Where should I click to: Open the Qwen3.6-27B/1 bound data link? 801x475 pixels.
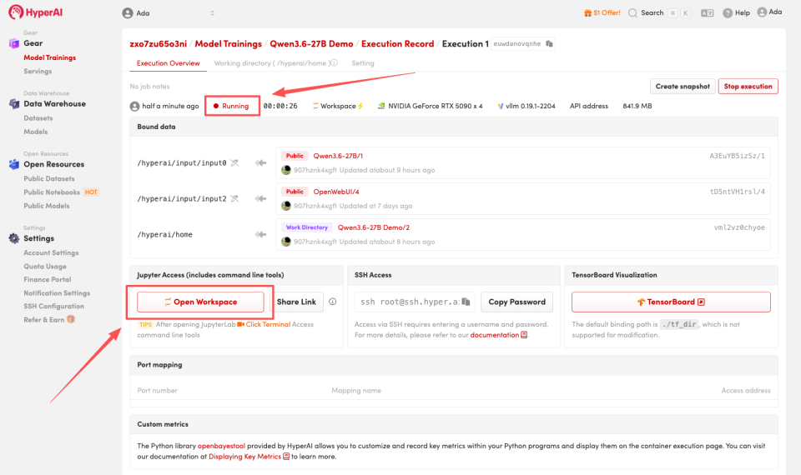338,156
